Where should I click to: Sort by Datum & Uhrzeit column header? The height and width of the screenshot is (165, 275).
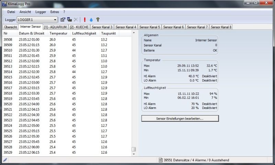pyautogui.click(x=32, y=33)
